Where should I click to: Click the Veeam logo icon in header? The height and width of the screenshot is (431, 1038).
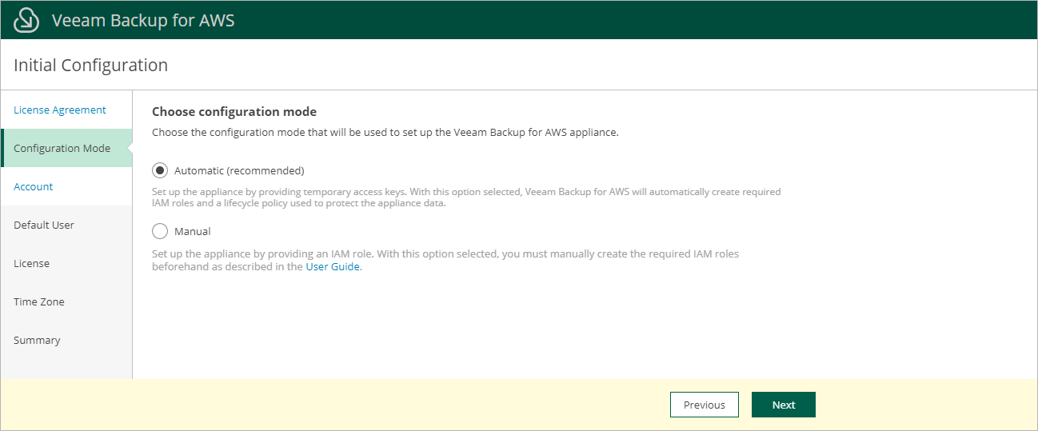[26, 20]
